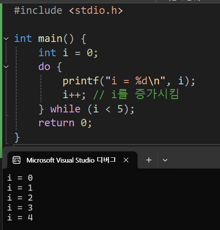Click the console icon on the terminal tab
The height and width of the screenshot is (230, 220).
16,160
